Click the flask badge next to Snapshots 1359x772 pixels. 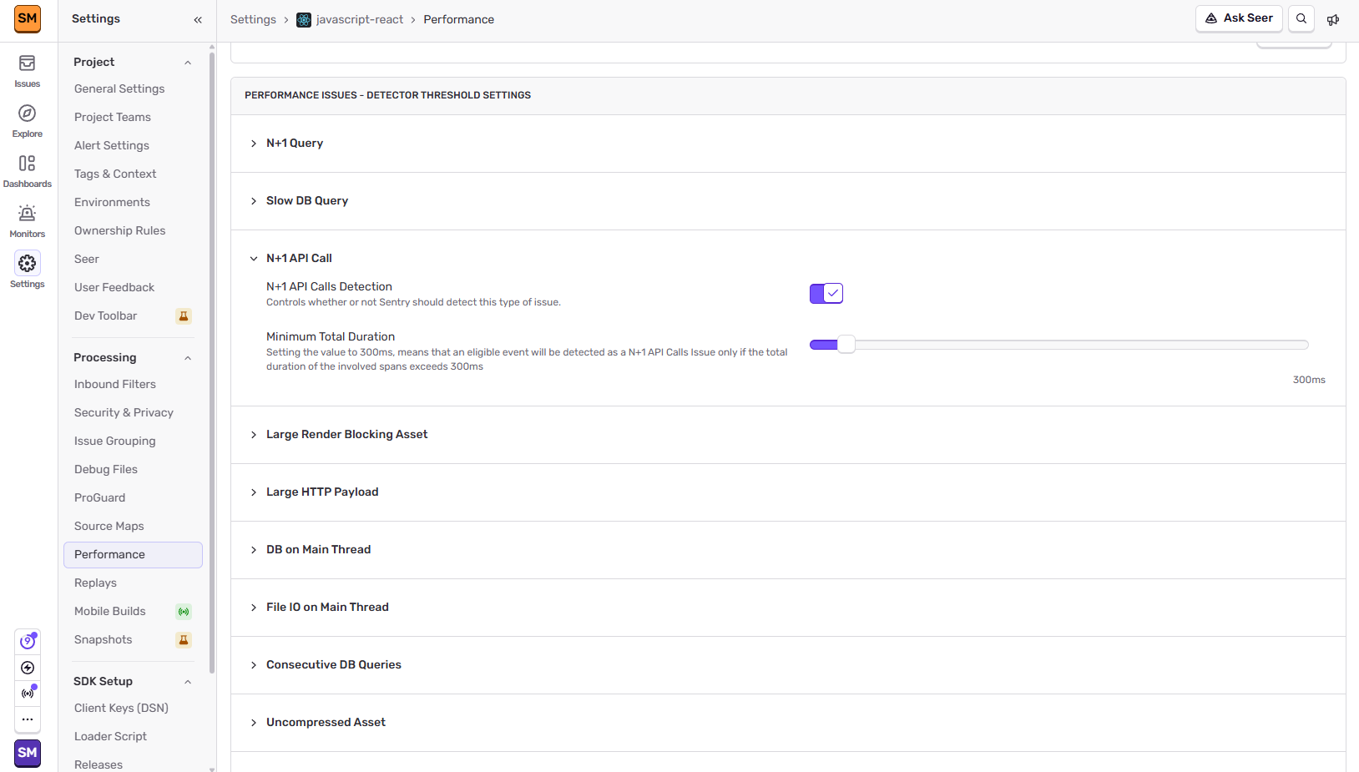(x=184, y=640)
